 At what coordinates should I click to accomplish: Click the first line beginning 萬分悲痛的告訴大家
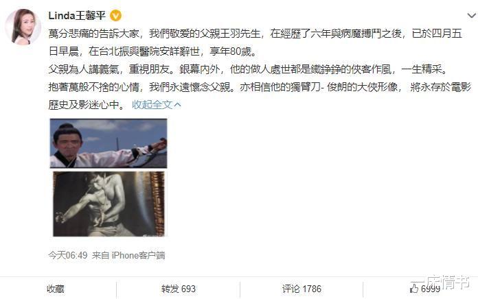(x=255, y=34)
